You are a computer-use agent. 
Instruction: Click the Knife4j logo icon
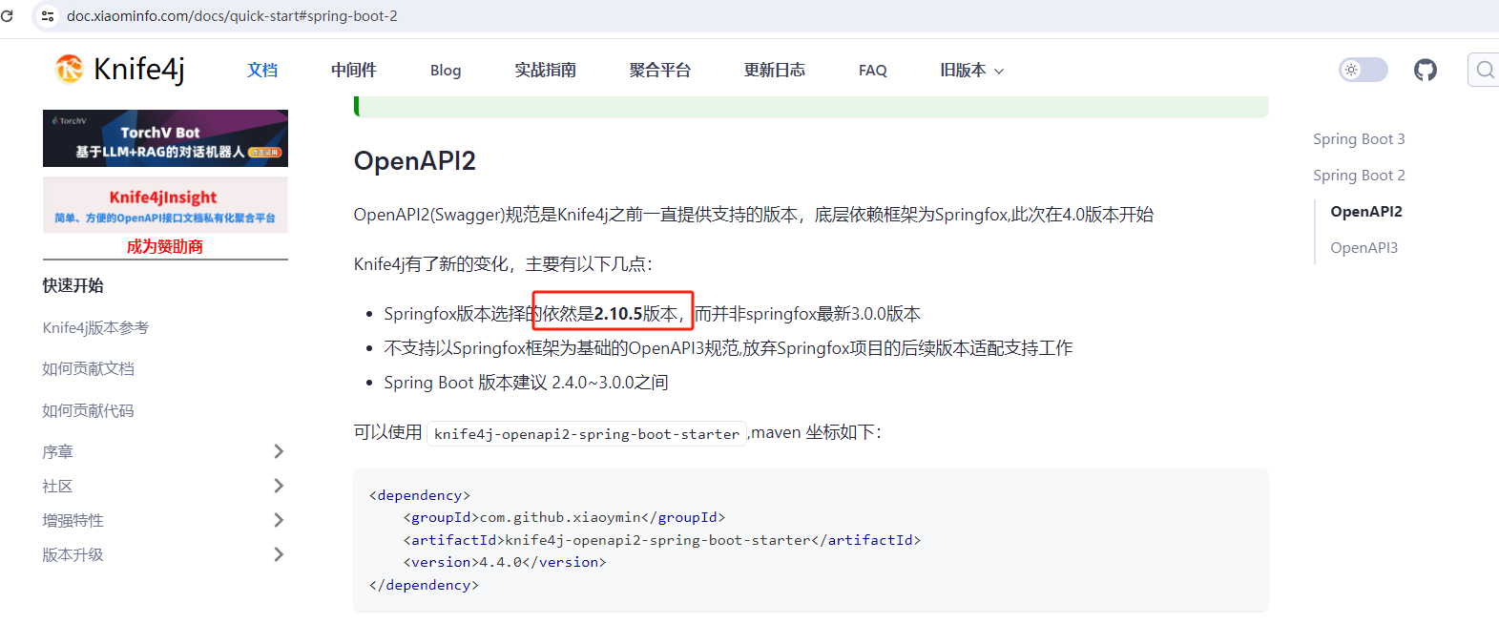pyautogui.click(x=70, y=69)
